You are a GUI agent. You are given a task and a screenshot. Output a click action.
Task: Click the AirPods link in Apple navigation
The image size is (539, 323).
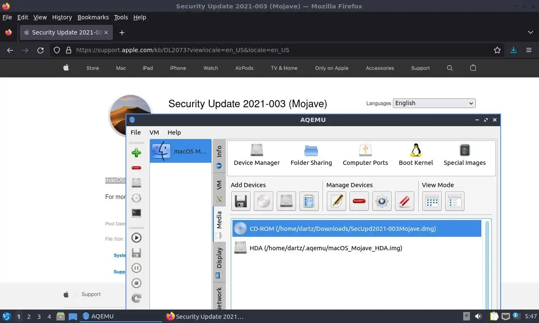coord(244,68)
